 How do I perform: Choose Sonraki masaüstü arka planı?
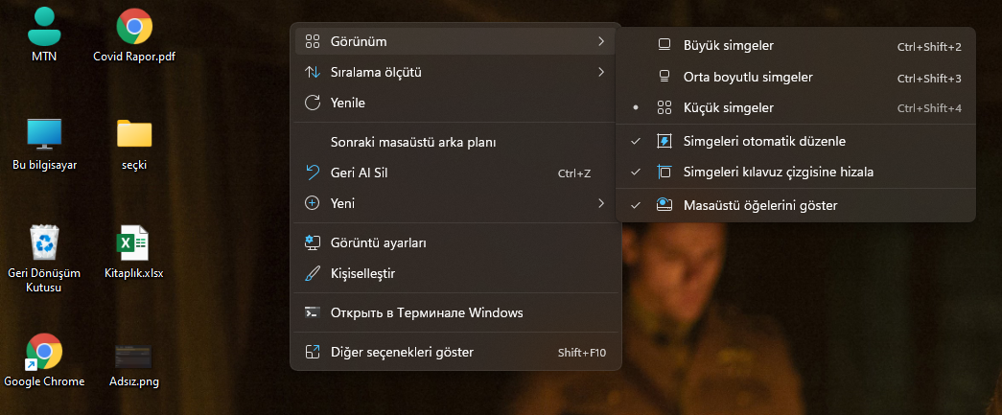pyautogui.click(x=455, y=142)
